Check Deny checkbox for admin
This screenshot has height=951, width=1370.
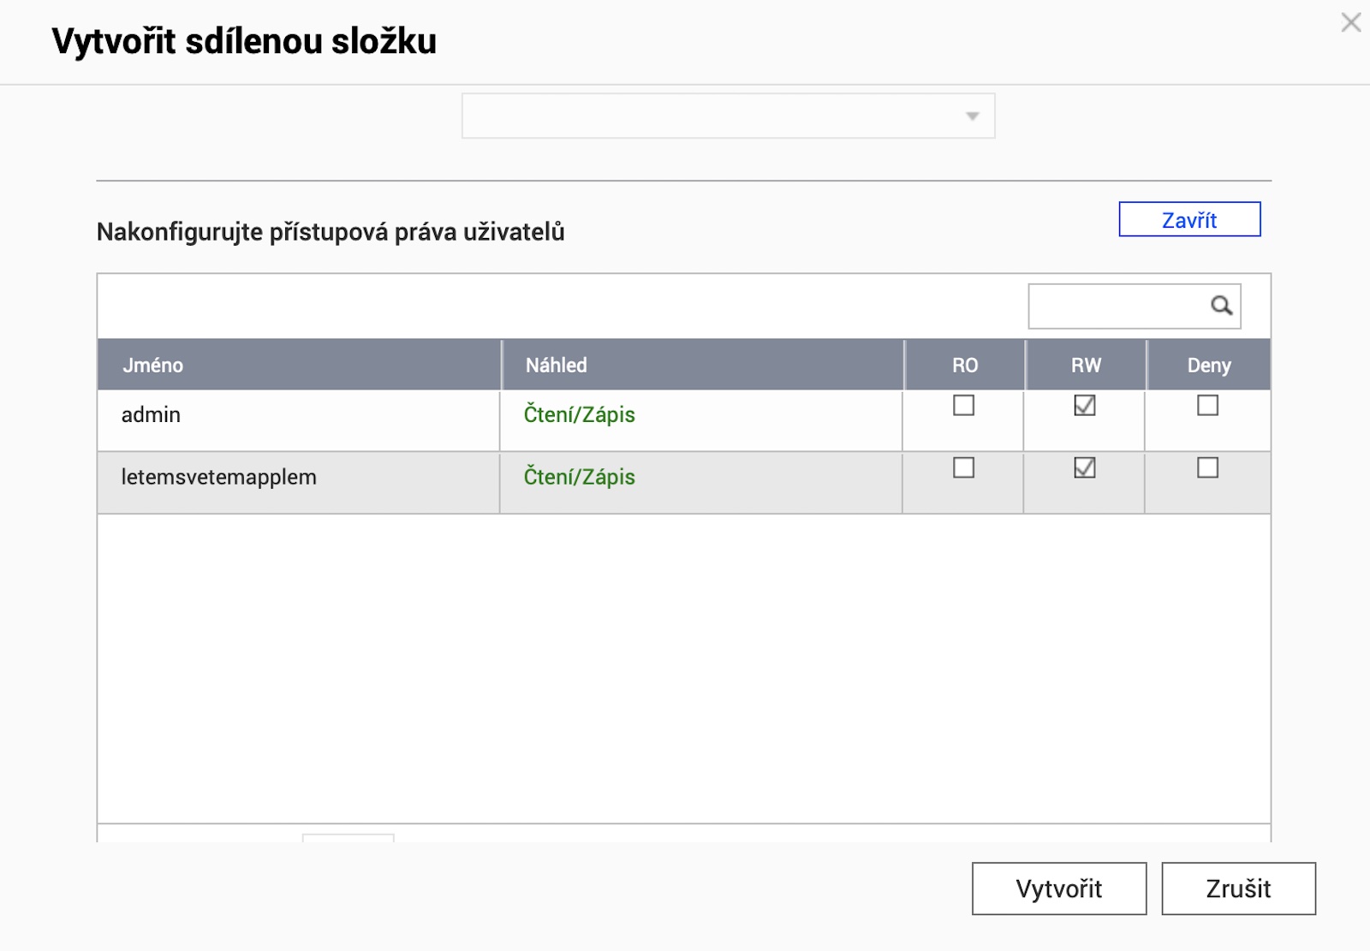point(1207,405)
